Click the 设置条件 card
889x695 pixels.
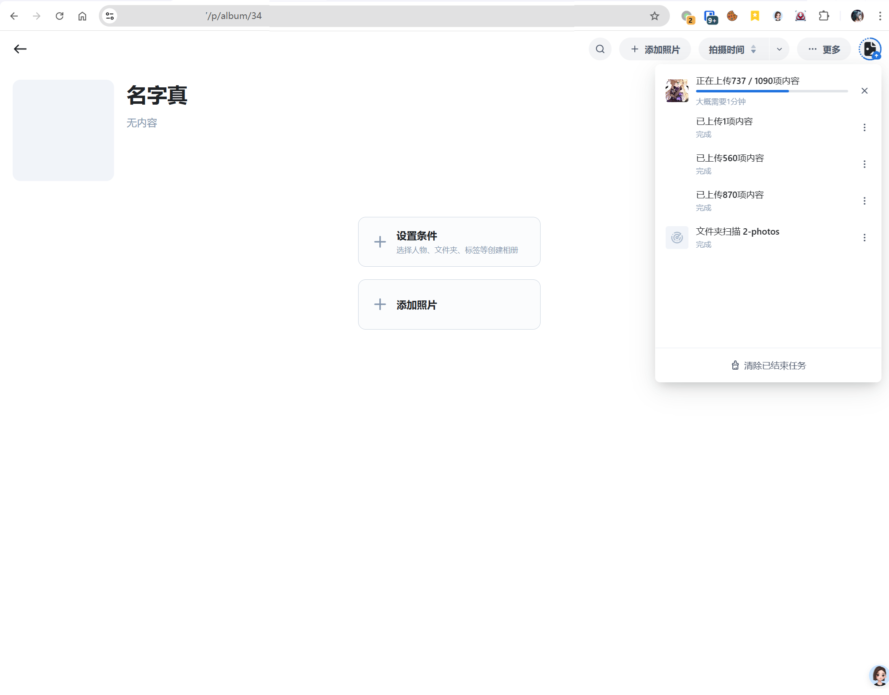449,242
